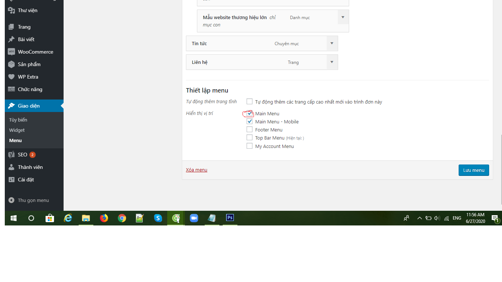Select Tùy biến under Giao diện

18,120
